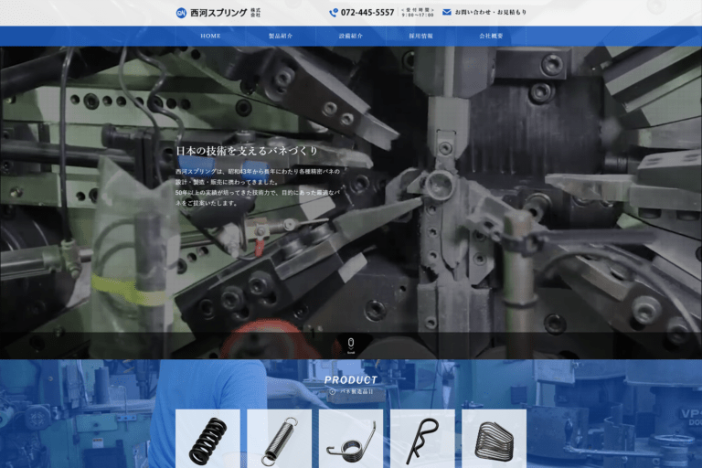Image resolution: width=702 pixels, height=468 pixels.
Task: Open the バネ製造品目 link
Action: pos(356,391)
